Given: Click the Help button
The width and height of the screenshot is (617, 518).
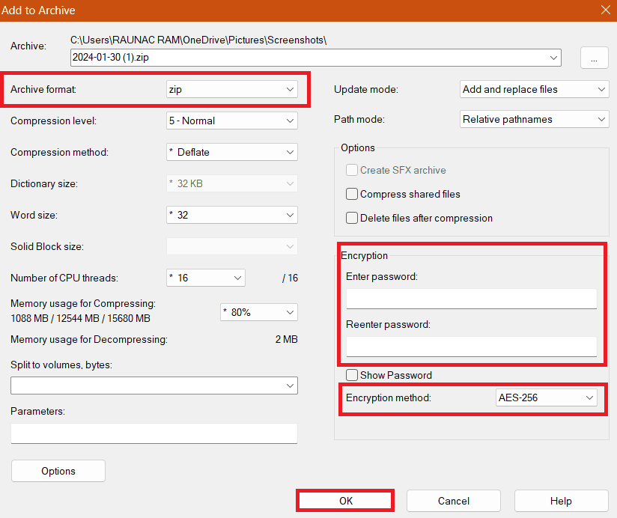Looking at the screenshot, I should point(561,500).
